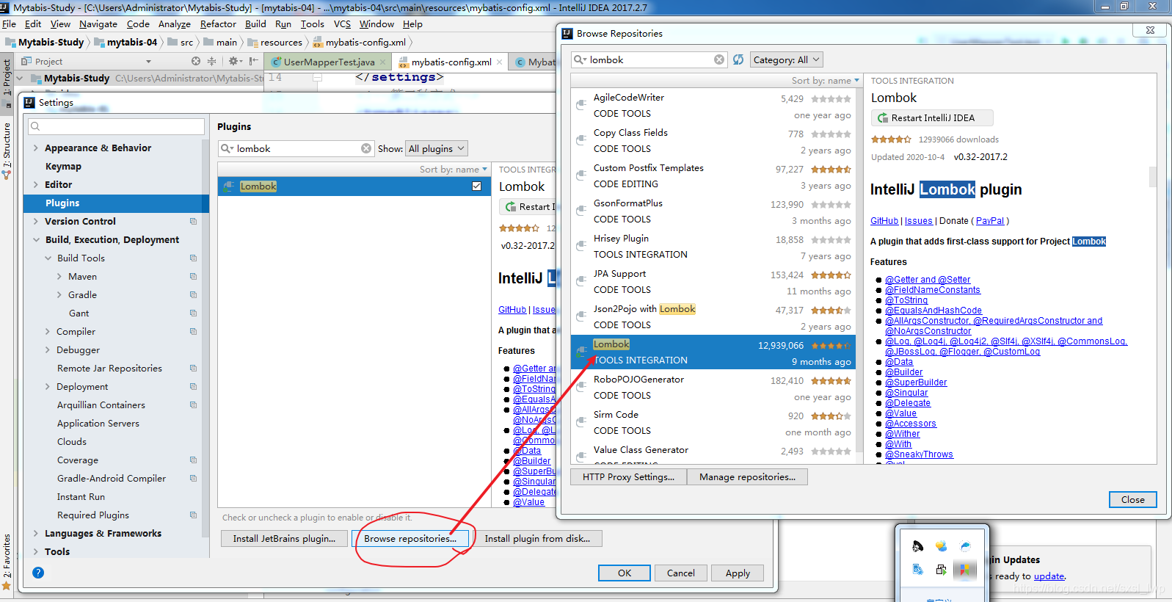Viewport: 1172px width, 602px height.
Task: Clear the lombok search in Browse Repositories
Action: (x=719, y=59)
